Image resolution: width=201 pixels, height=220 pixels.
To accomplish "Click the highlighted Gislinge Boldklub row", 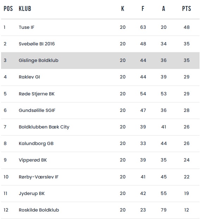I will click(x=100, y=61).
